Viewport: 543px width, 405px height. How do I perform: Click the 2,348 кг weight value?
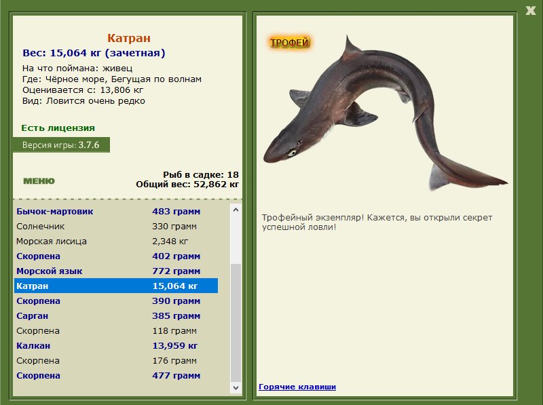170,242
